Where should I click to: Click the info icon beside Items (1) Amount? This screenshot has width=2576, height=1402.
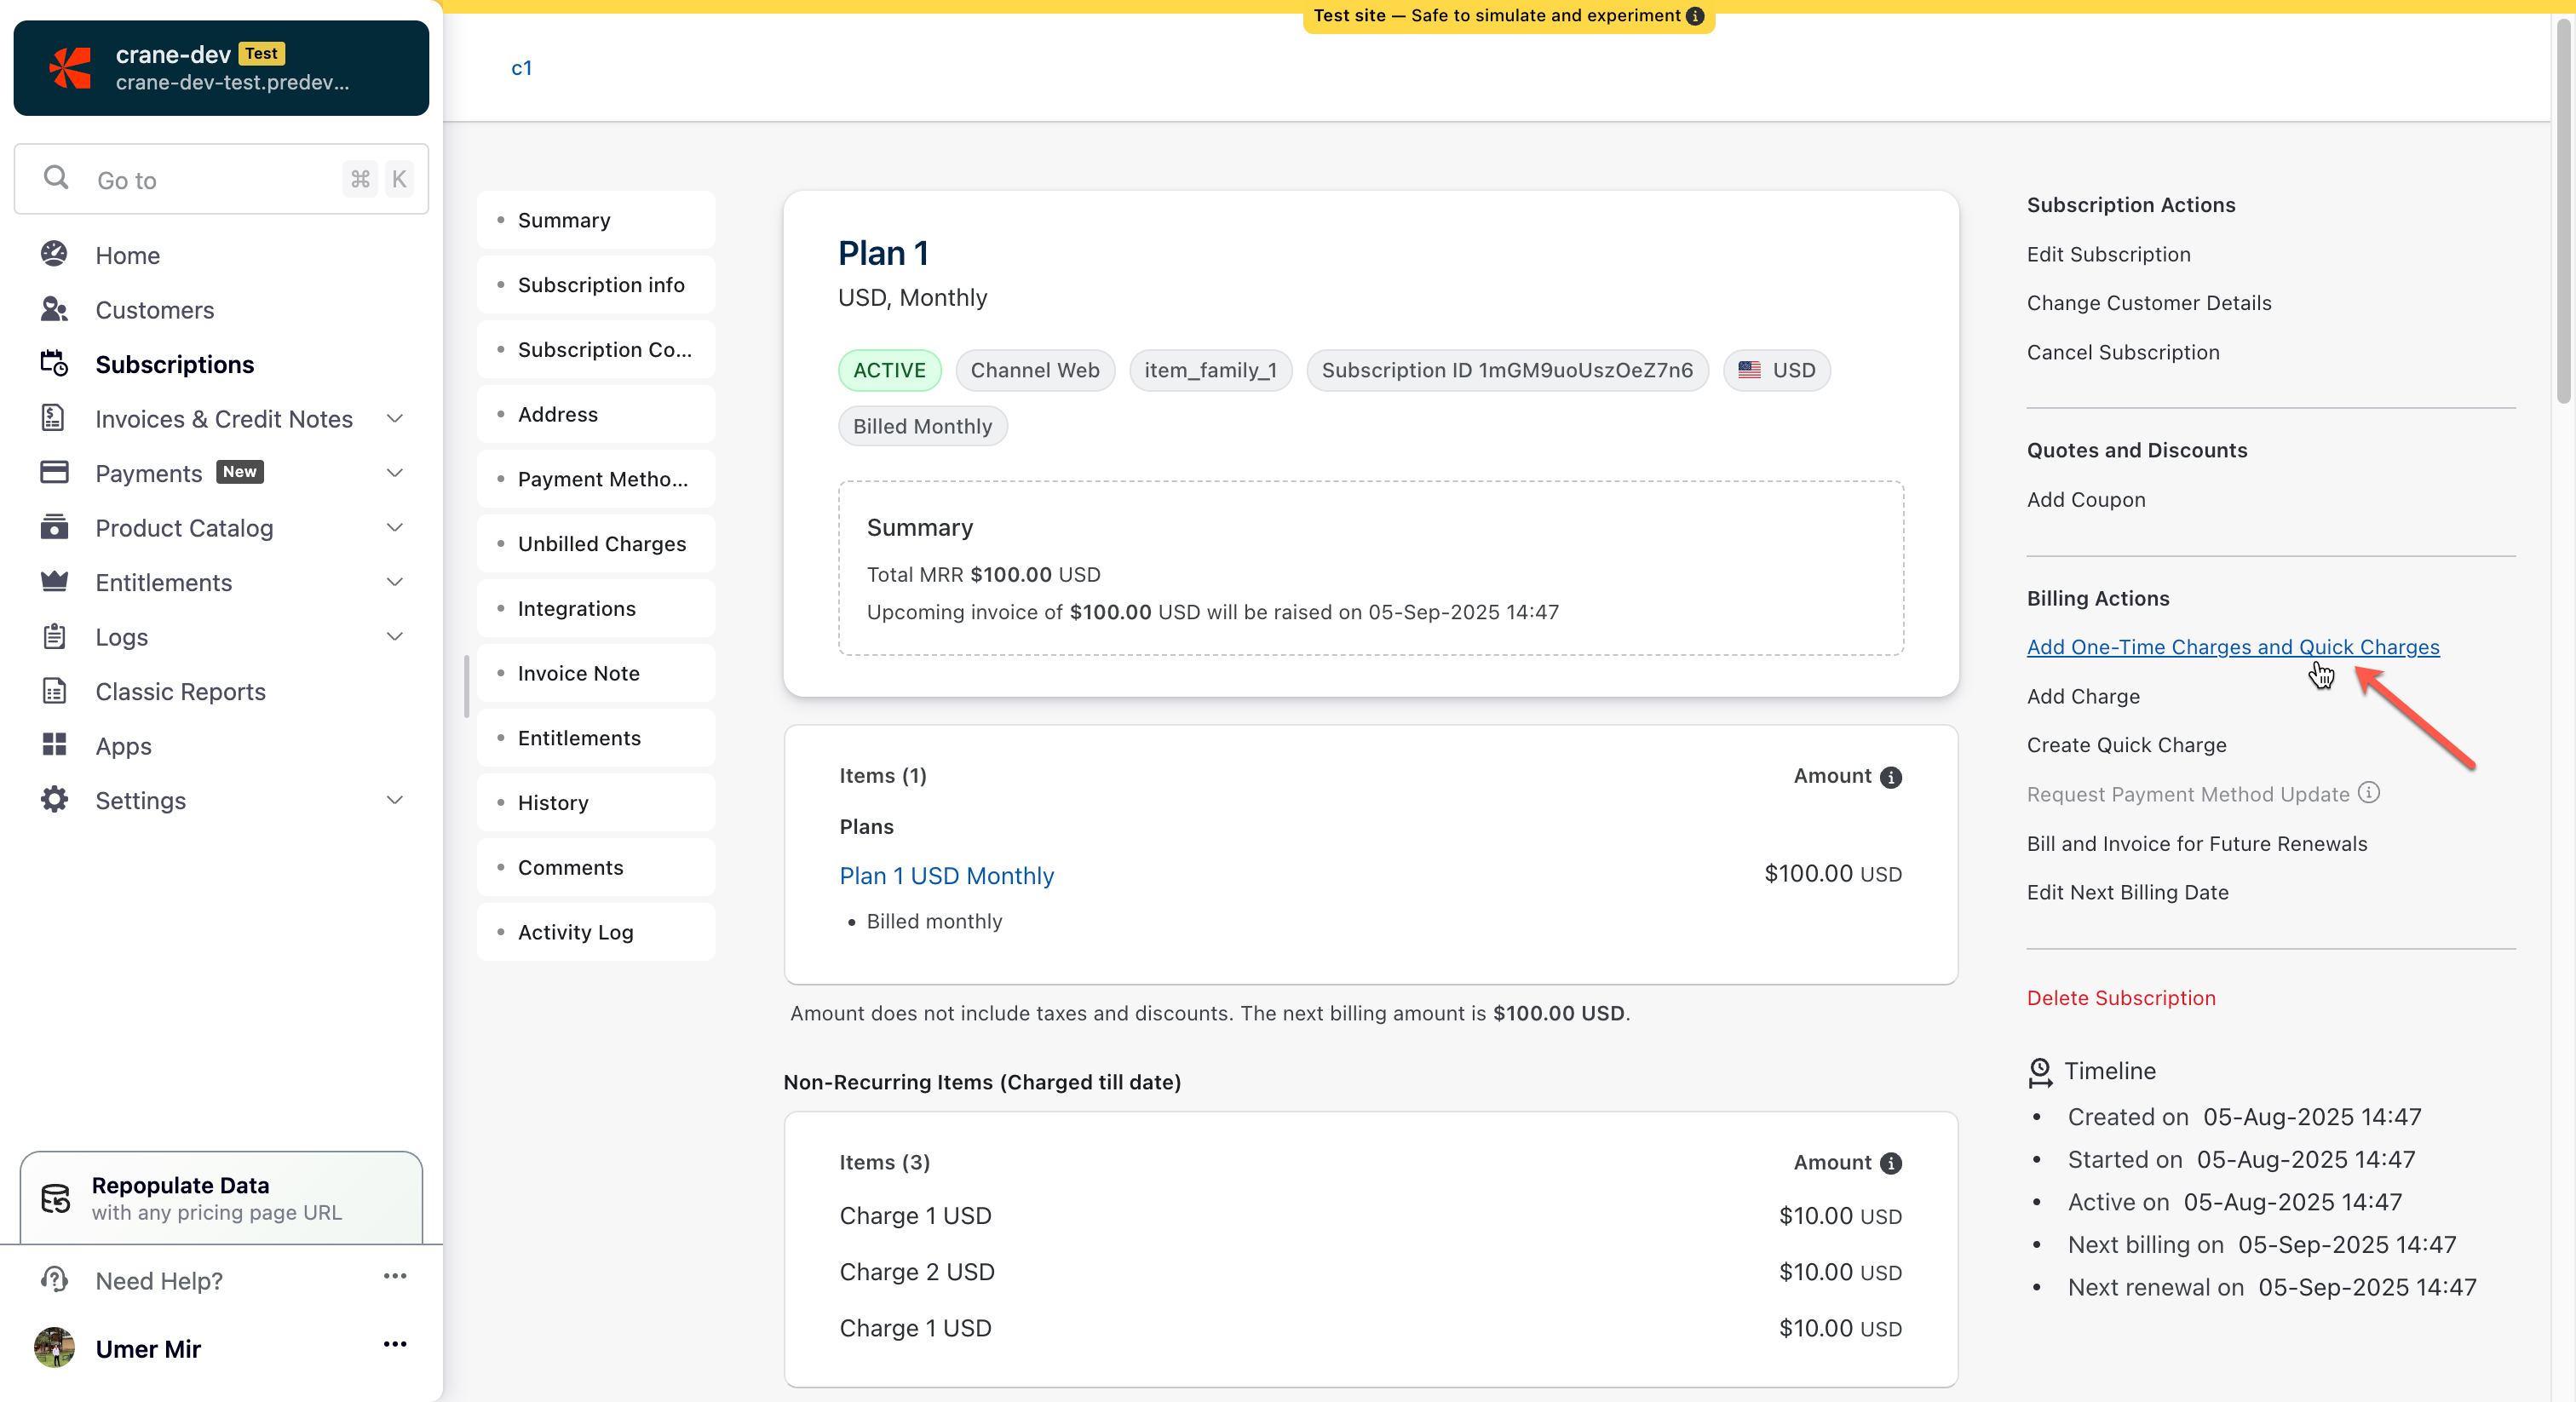[1890, 777]
